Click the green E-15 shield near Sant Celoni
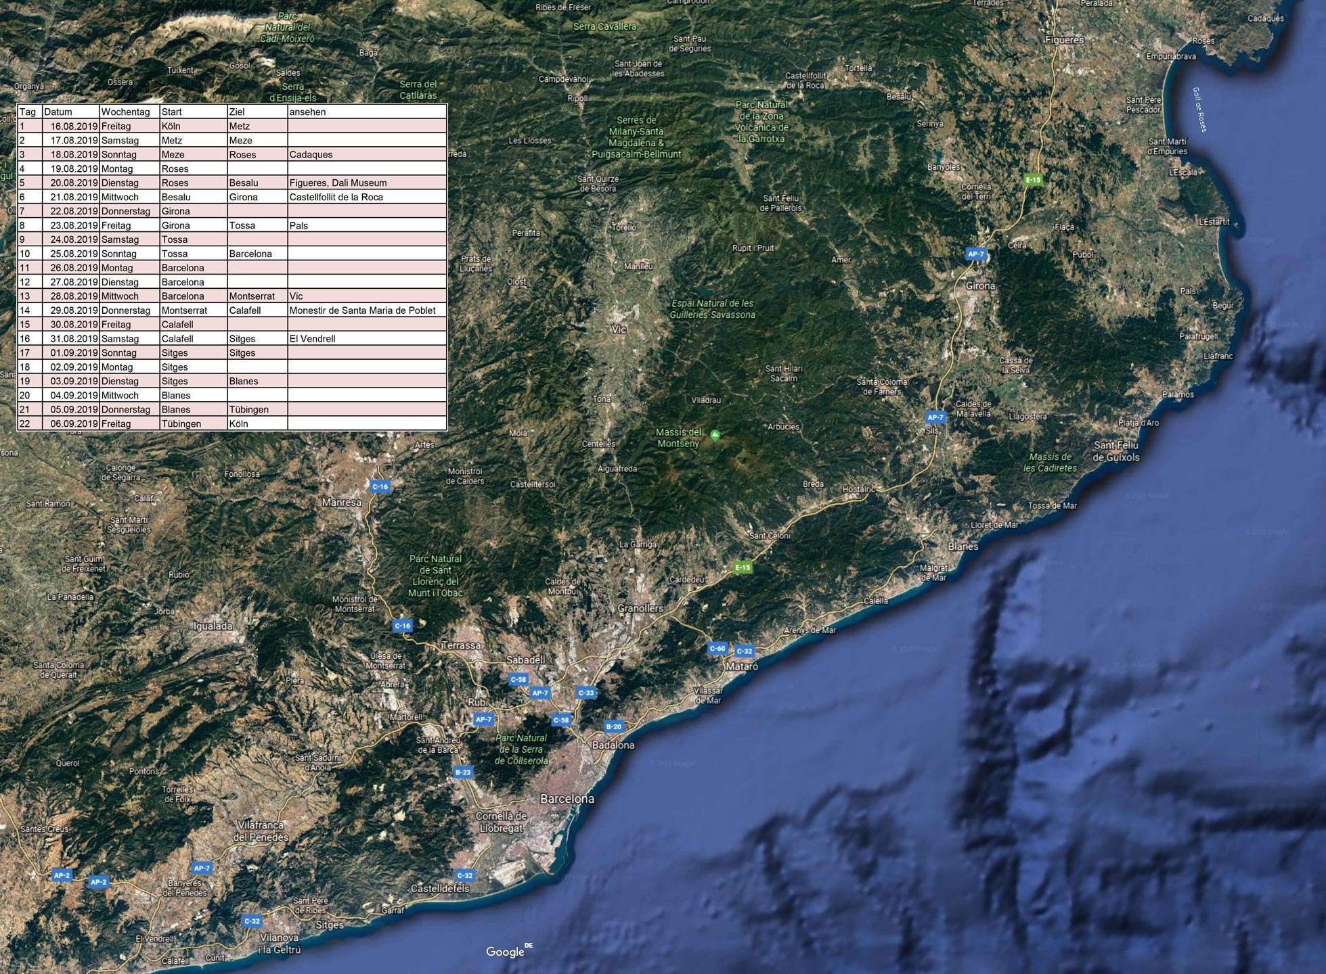1326x974 pixels. click(x=743, y=567)
